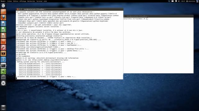Open the Édition menu
The image size is (199, 111).
pos(16,1)
